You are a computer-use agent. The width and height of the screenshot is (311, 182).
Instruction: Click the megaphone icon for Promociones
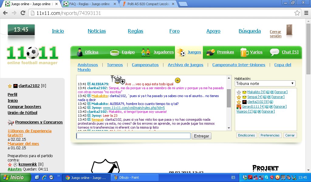(11, 122)
